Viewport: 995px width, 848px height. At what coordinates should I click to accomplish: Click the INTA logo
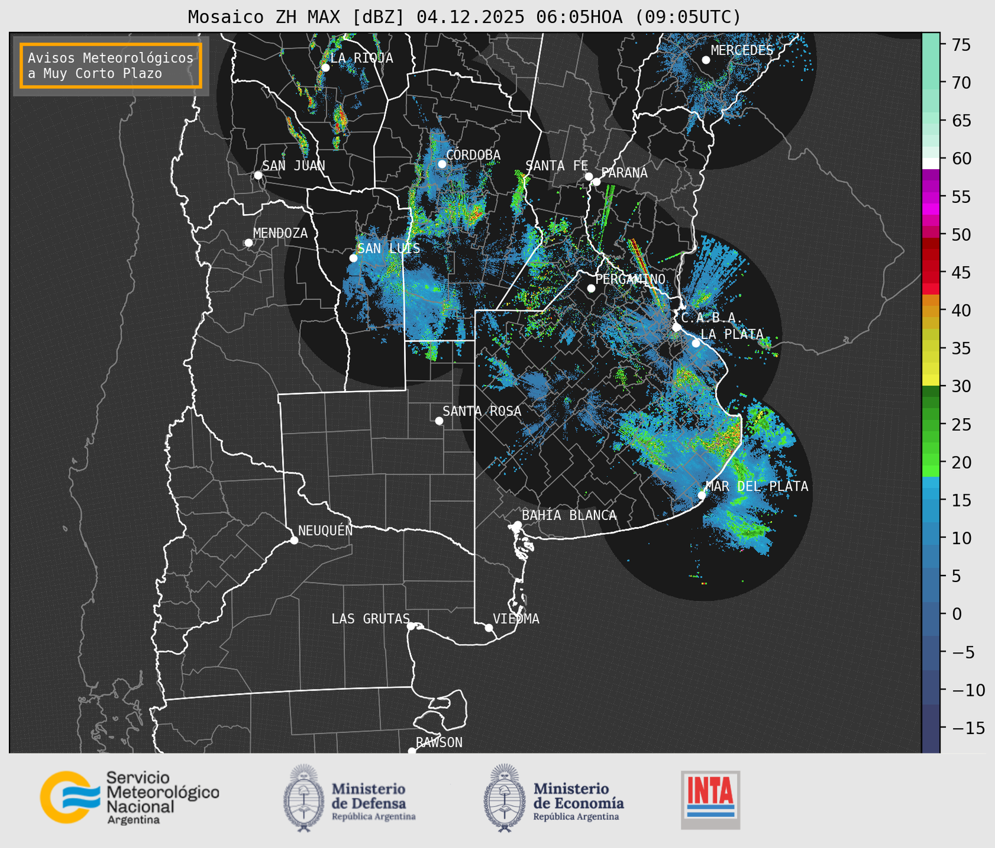711,800
